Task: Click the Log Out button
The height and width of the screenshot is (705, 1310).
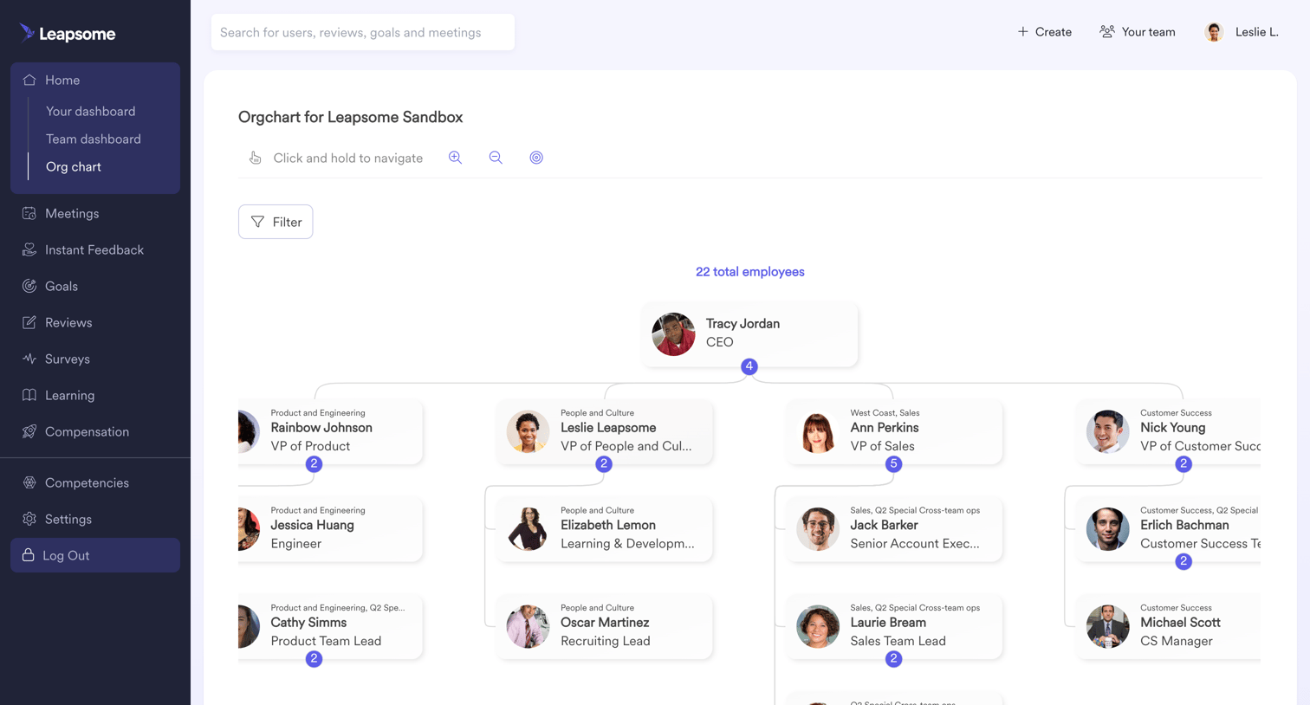Action: 95,555
